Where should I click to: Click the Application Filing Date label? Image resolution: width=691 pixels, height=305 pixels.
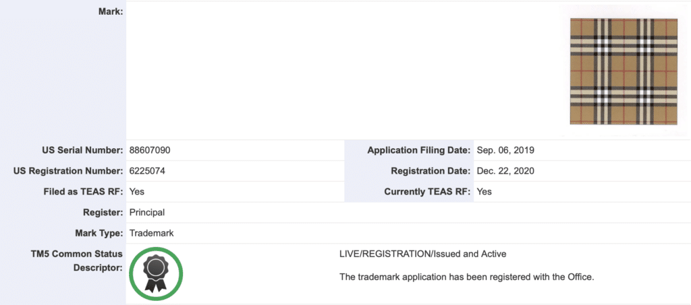pyautogui.click(x=418, y=150)
